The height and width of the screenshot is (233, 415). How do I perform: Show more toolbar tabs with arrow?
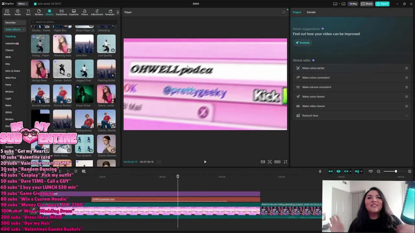[118, 12]
